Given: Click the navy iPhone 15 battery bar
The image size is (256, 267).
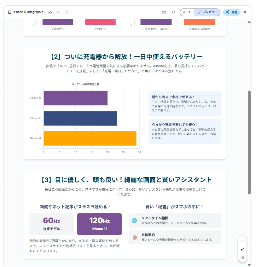Looking at the screenshot, I should (80, 118).
